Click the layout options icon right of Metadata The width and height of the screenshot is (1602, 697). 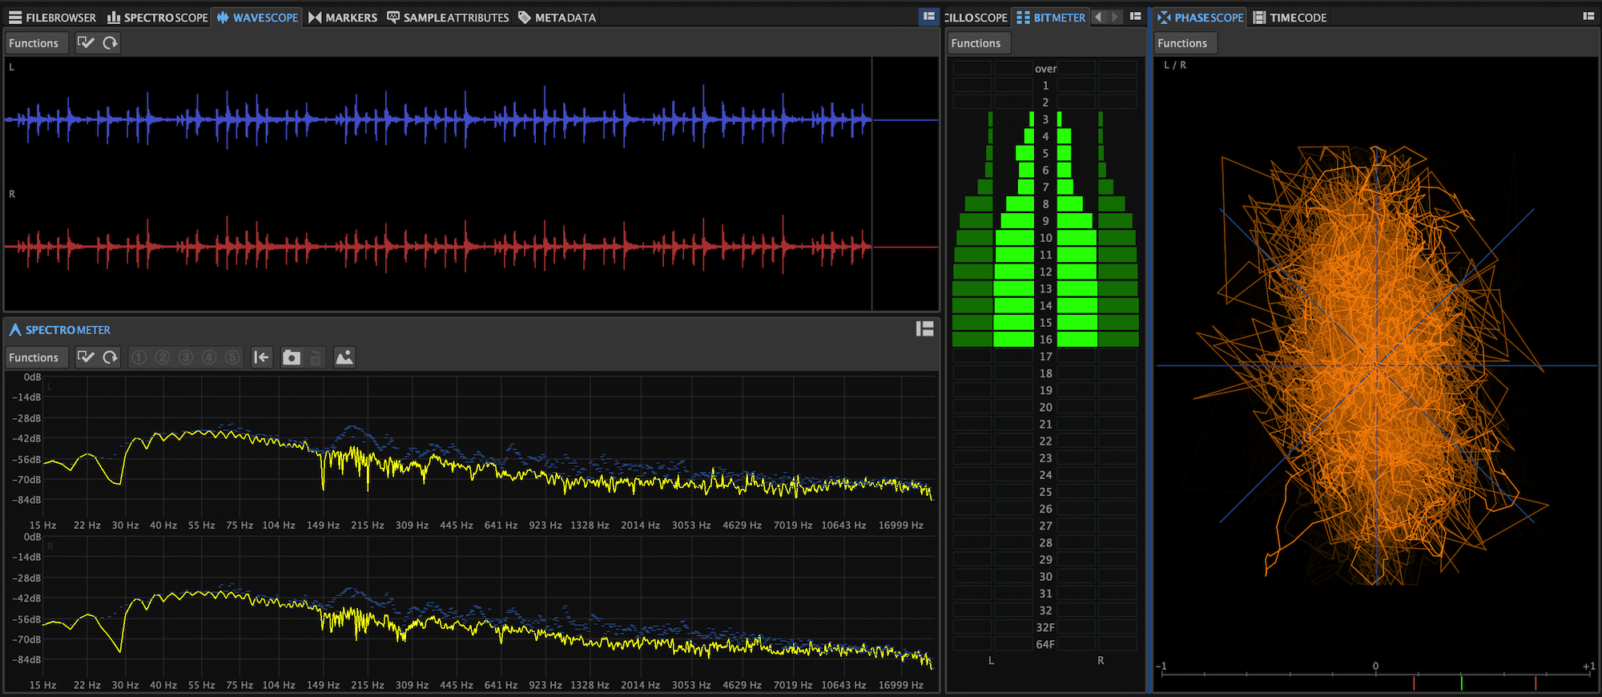click(928, 17)
